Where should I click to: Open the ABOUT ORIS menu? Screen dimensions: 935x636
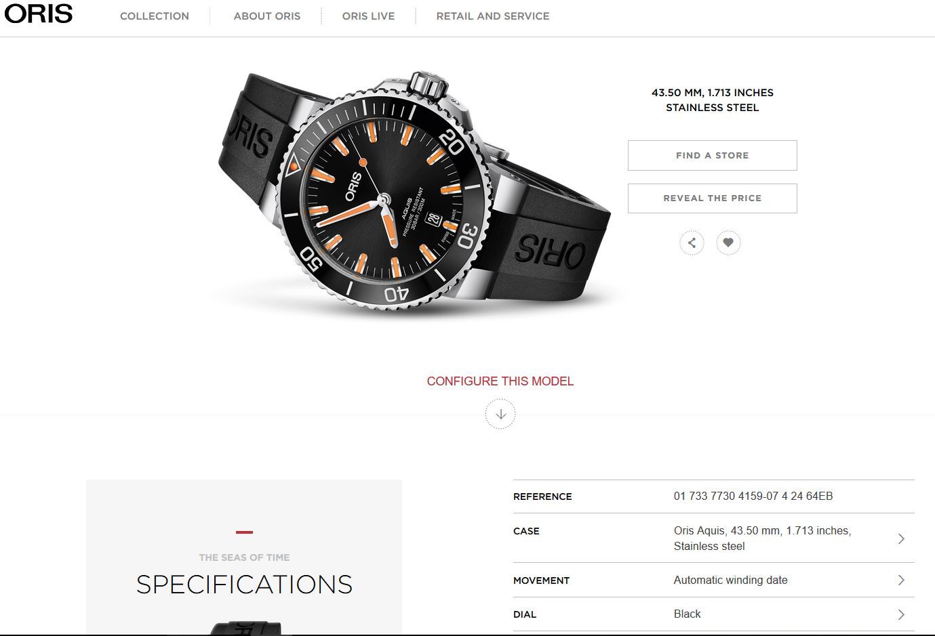coord(267,16)
